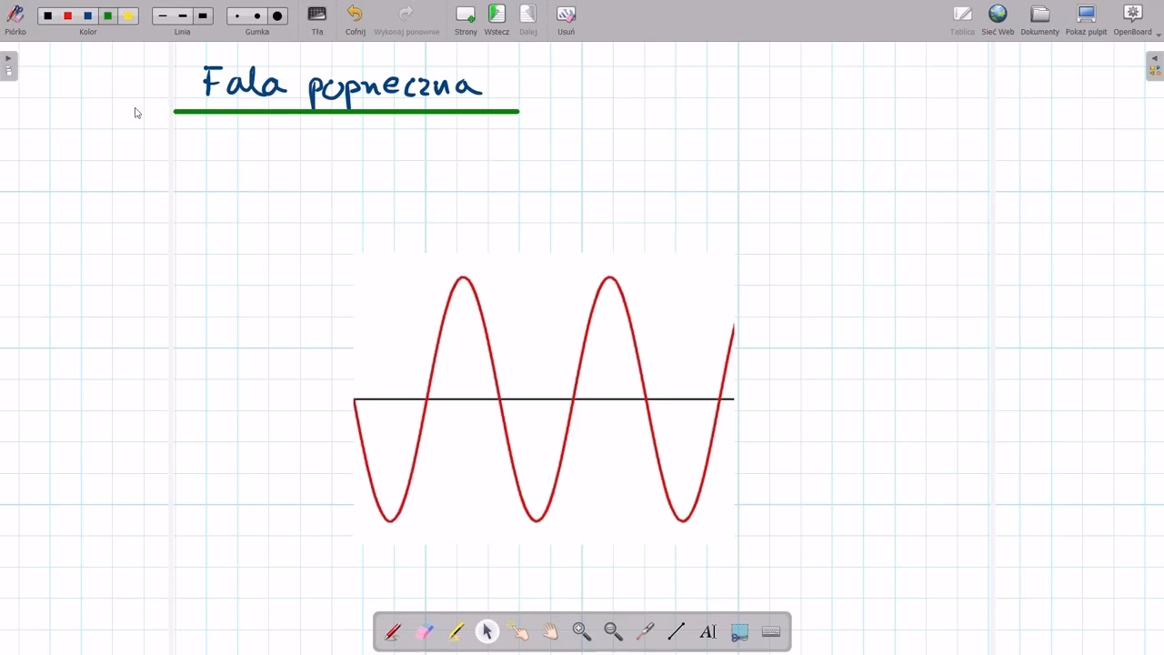Open the OpenBoard menu dropdown
Image resolution: width=1164 pixels, height=655 pixels.
[x=1133, y=19]
